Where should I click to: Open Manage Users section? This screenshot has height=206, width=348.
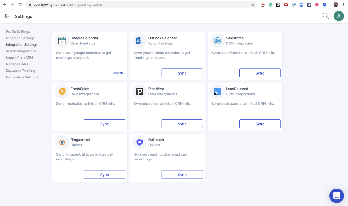[x=17, y=64]
